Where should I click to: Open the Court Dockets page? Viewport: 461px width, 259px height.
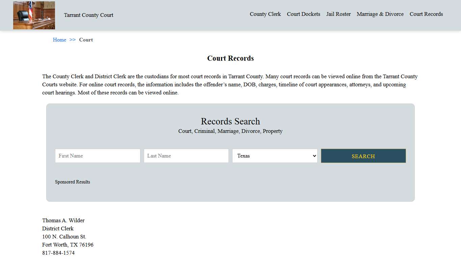[303, 14]
